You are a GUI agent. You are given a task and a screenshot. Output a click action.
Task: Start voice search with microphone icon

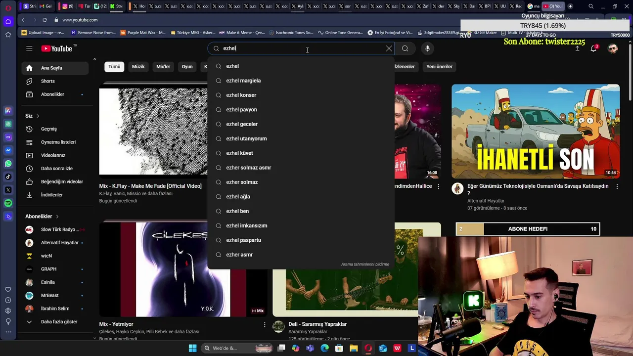[427, 48]
